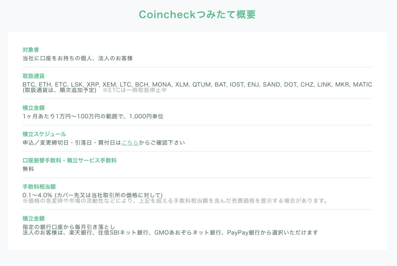Click the ETCは一時取扱停止中 notice
397x266 pixels.
(135, 90)
